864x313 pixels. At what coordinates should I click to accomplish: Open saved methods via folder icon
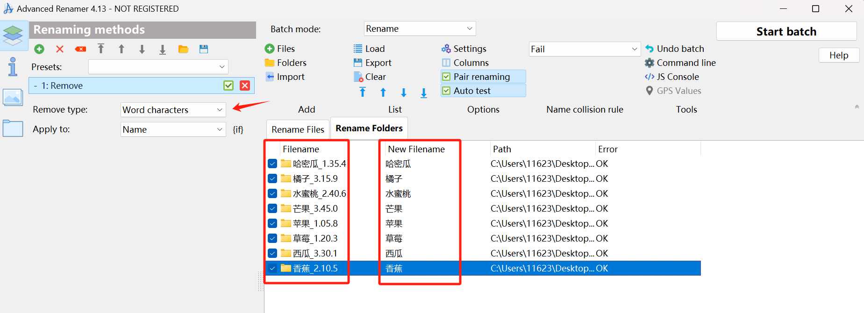coord(183,49)
